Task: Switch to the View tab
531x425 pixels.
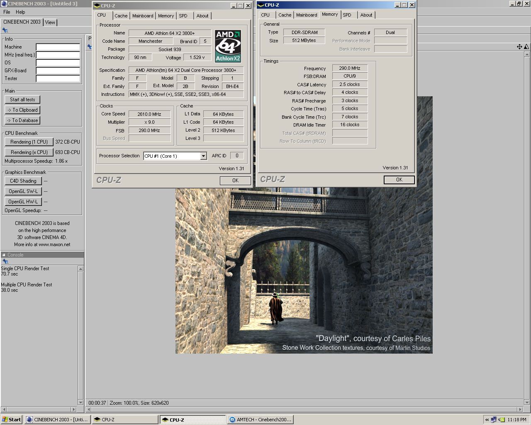Action: 50,22
